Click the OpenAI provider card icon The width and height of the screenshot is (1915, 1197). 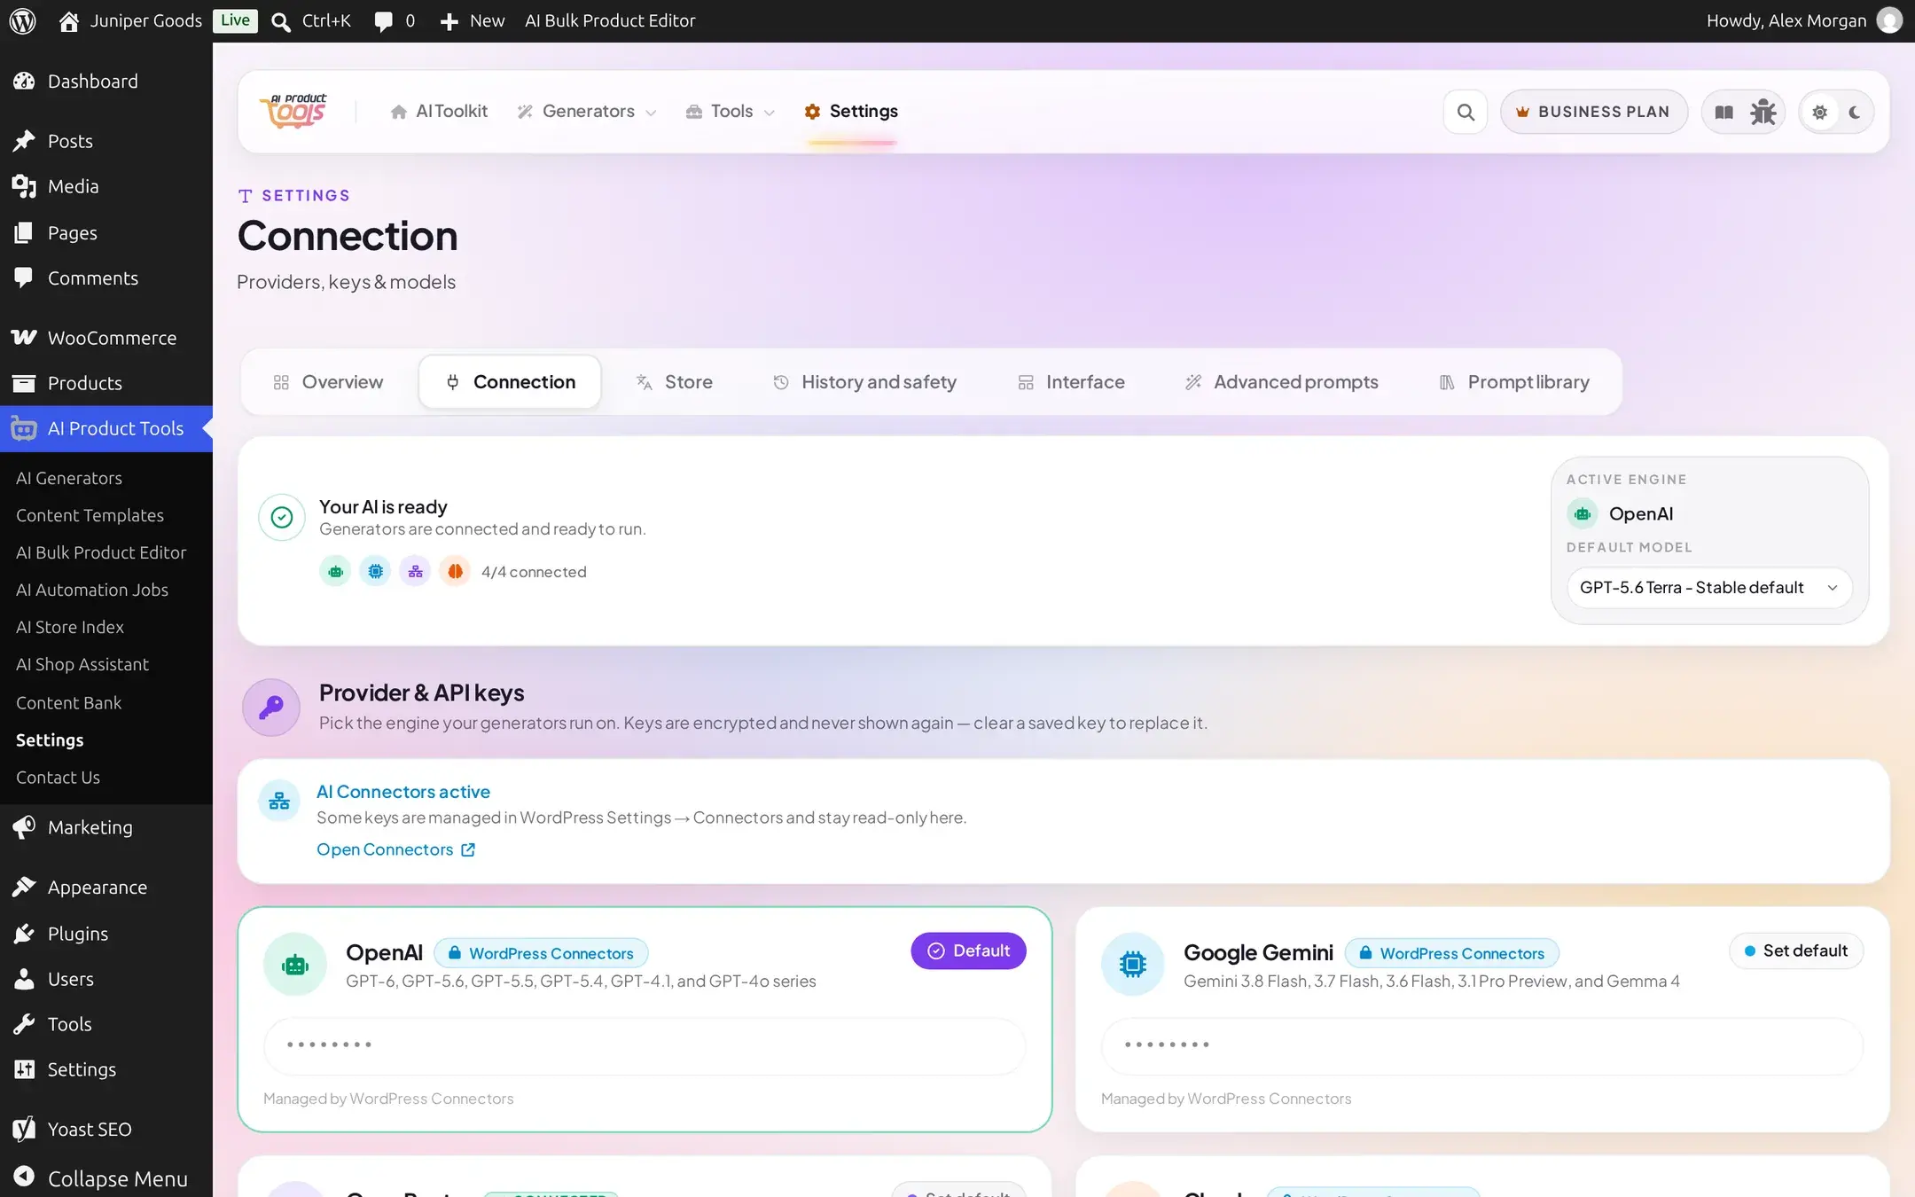(295, 965)
